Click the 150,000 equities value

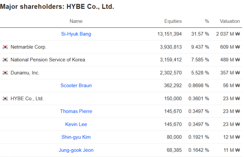click(173, 99)
